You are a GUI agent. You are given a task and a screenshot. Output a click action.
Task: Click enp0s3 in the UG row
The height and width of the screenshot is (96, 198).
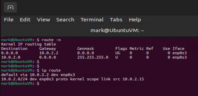(179, 53)
